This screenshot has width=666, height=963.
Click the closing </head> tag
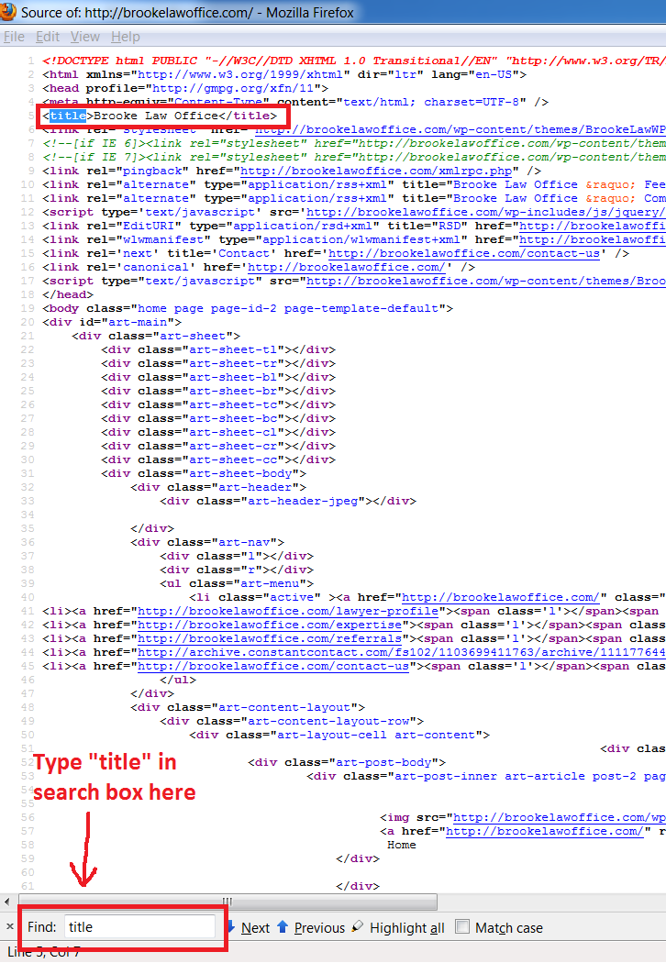pos(68,294)
